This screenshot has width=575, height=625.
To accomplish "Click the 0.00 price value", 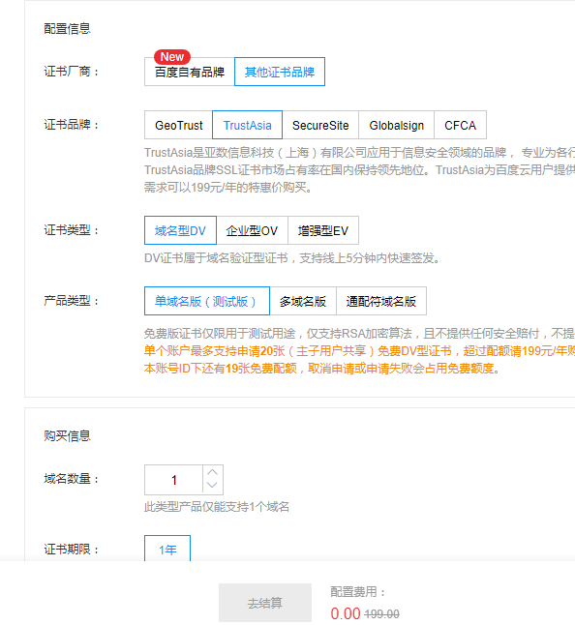I will coord(346,613).
